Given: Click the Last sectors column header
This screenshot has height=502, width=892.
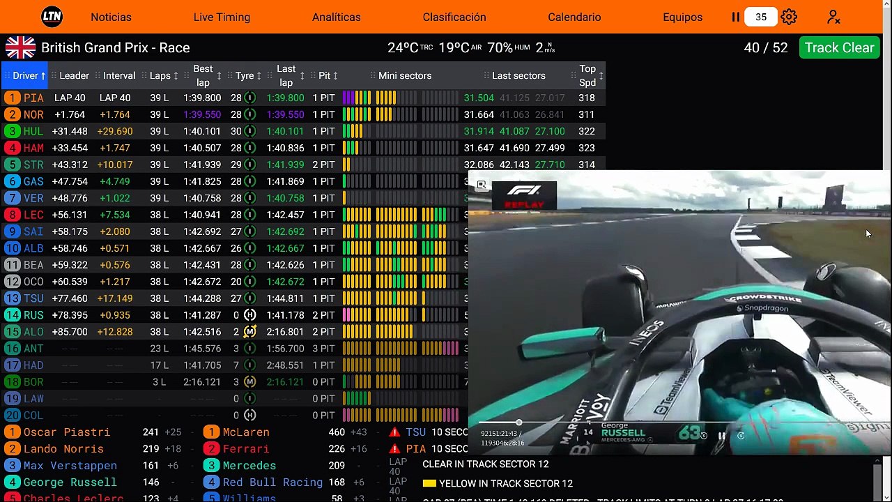Looking at the screenshot, I should pos(518,75).
